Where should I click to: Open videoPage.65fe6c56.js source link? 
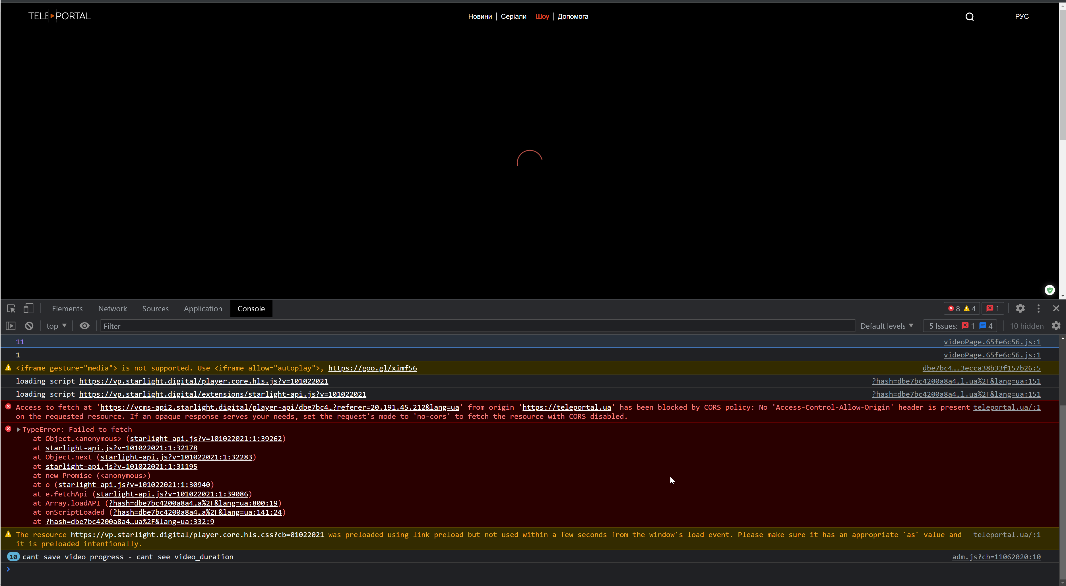(x=991, y=341)
